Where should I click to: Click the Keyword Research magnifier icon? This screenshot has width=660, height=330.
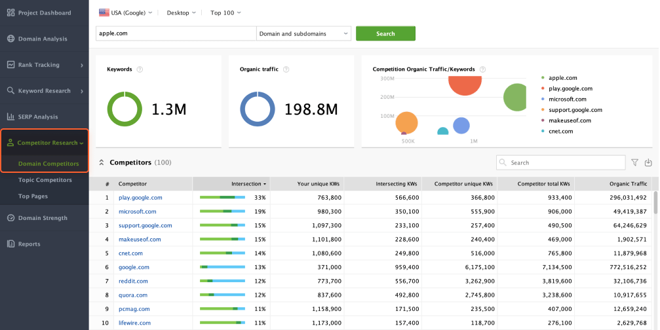coord(11,91)
